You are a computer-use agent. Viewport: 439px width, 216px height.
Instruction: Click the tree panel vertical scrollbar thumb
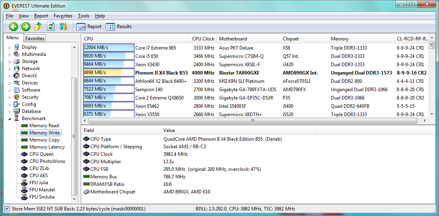click(x=74, y=136)
